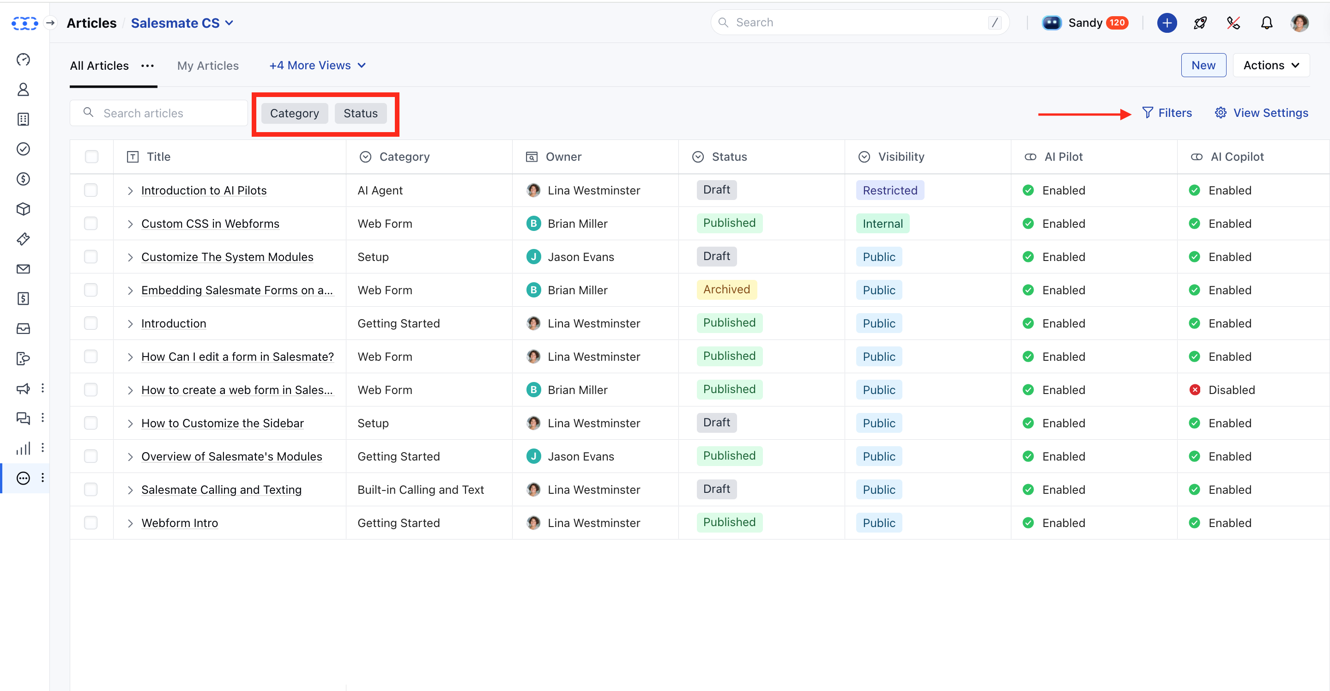The image size is (1330, 691).
Task: Open the Reports sidebar three-dot submenu
Action: tap(42, 447)
